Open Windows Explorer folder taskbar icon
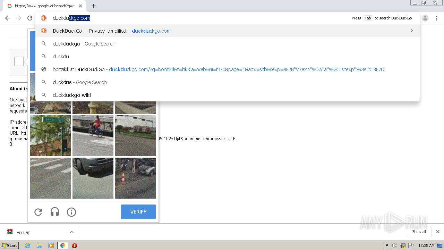This screenshot has height=250, width=444. point(39,245)
